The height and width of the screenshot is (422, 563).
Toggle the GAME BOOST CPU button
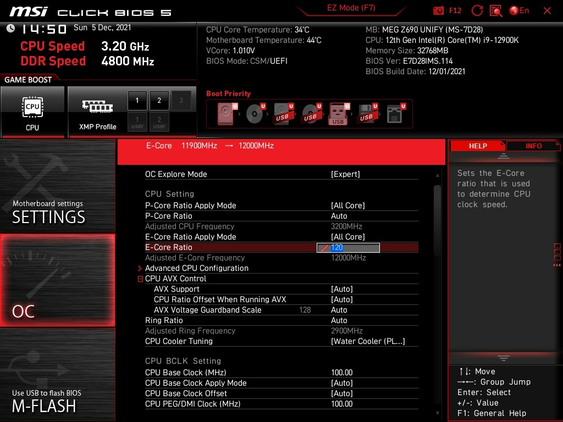[x=32, y=112]
